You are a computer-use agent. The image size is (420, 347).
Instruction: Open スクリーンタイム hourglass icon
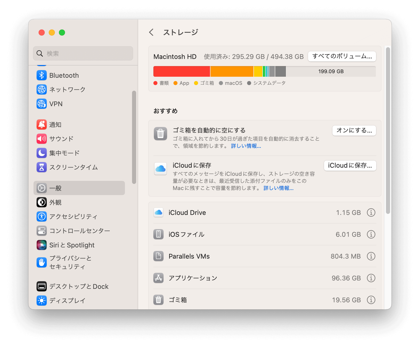click(42, 167)
